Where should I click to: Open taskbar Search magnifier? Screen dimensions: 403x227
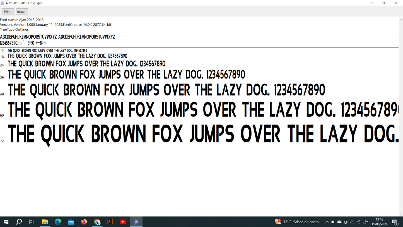(19, 222)
